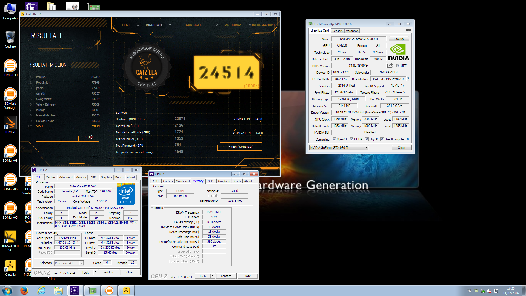Image resolution: width=526 pixels, height=296 pixels.
Task: Open the Computer desktop icon
Action: (x=10, y=11)
